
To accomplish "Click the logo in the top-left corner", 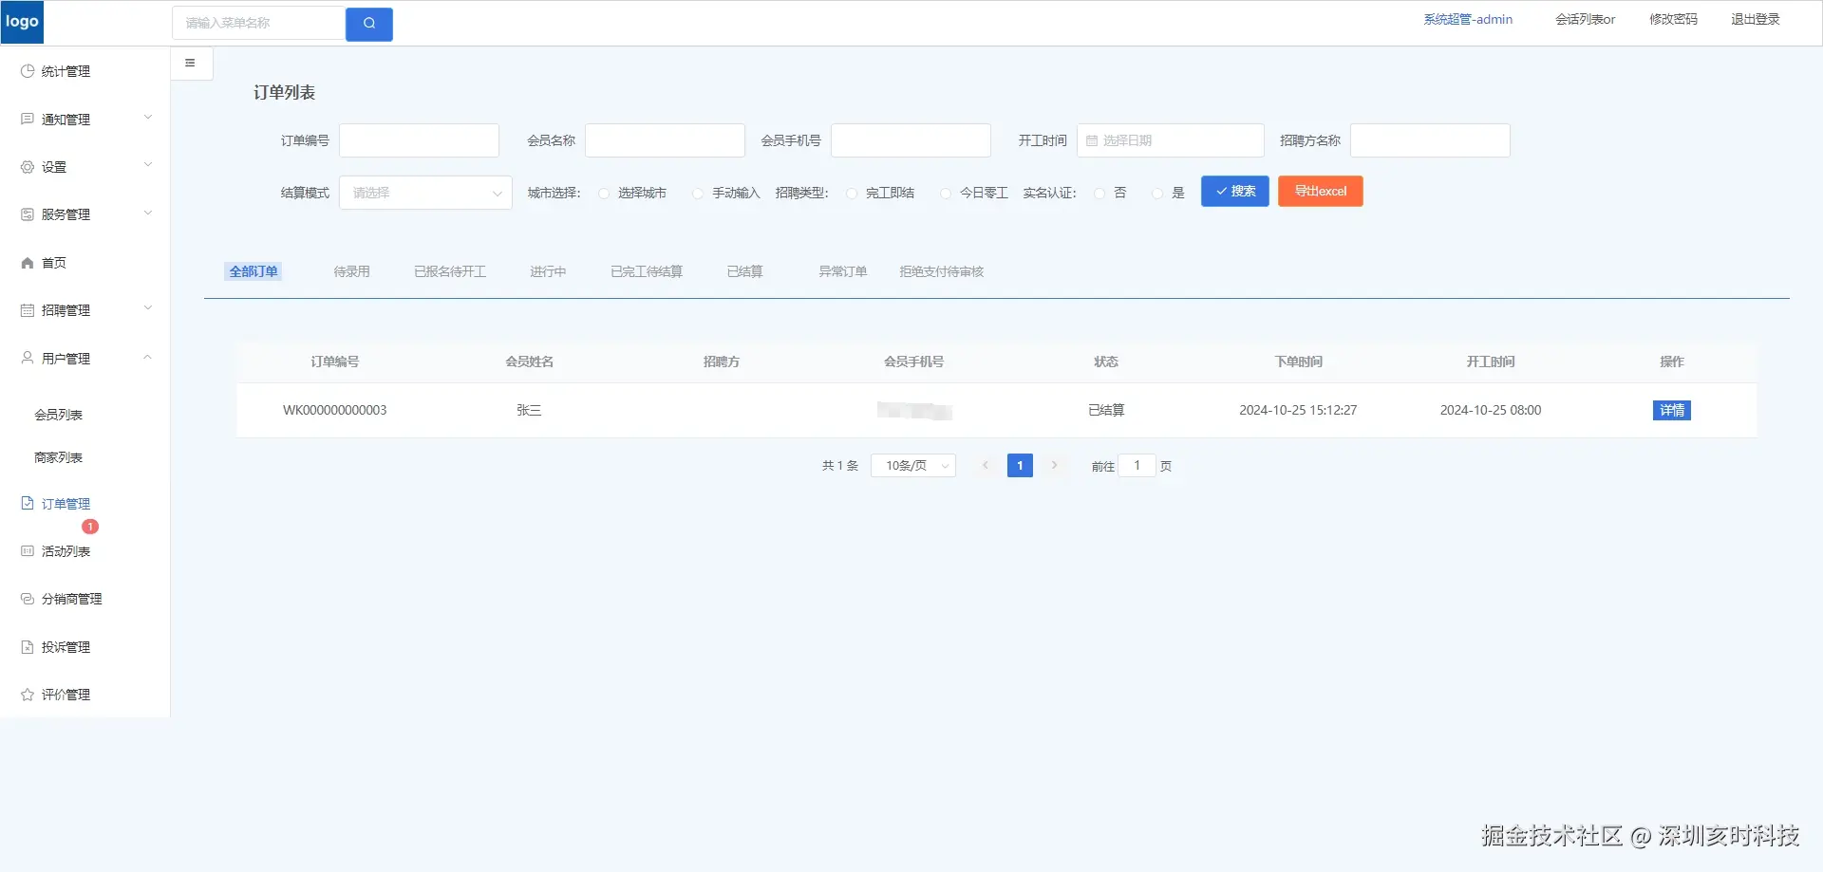I will coord(22,23).
